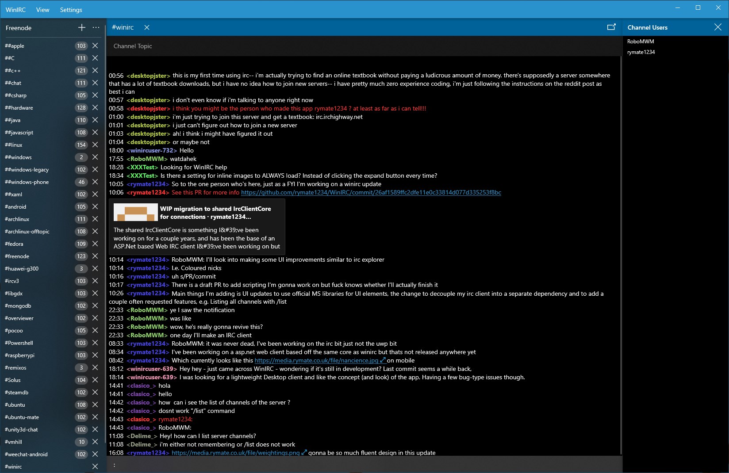Open the View menu
The image size is (729, 473).
43,10
